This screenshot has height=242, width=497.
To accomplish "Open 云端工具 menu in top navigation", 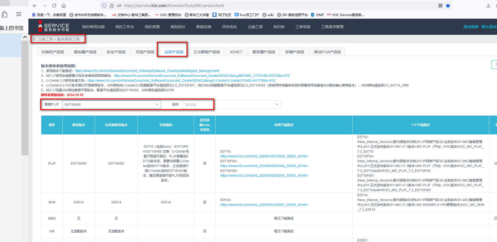I will coord(255,27).
